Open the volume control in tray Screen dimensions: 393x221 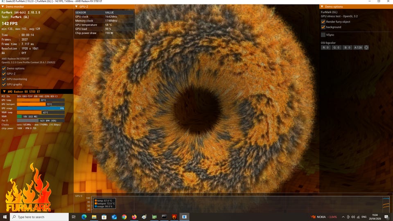(x=353, y=217)
